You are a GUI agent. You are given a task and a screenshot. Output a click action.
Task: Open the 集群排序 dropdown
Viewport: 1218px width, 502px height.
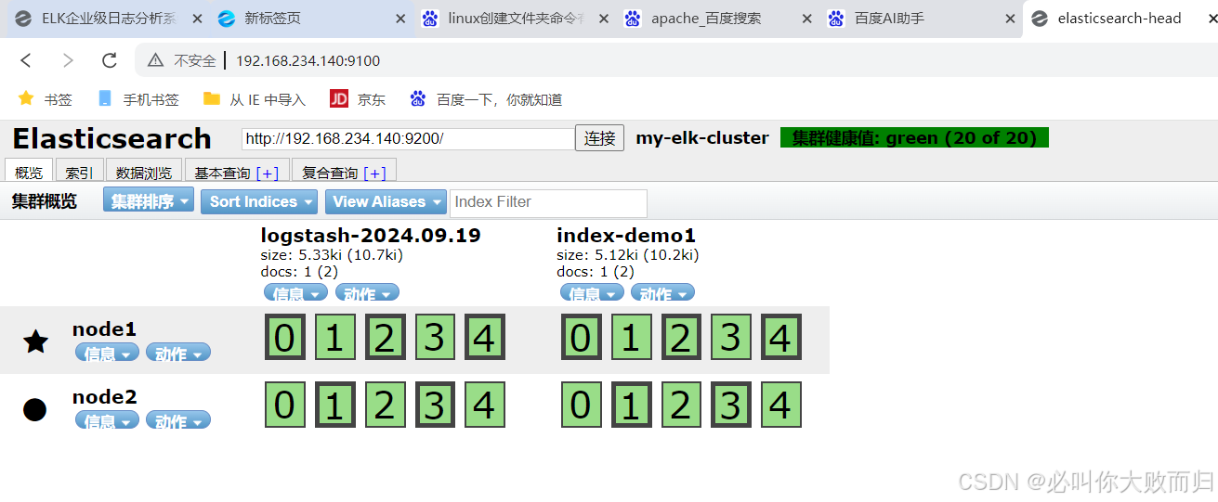149,201
